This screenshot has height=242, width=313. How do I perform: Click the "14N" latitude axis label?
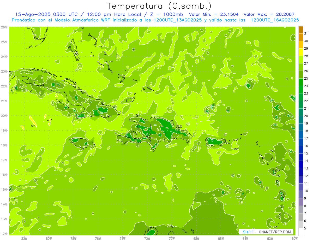(x=4, y=204)
